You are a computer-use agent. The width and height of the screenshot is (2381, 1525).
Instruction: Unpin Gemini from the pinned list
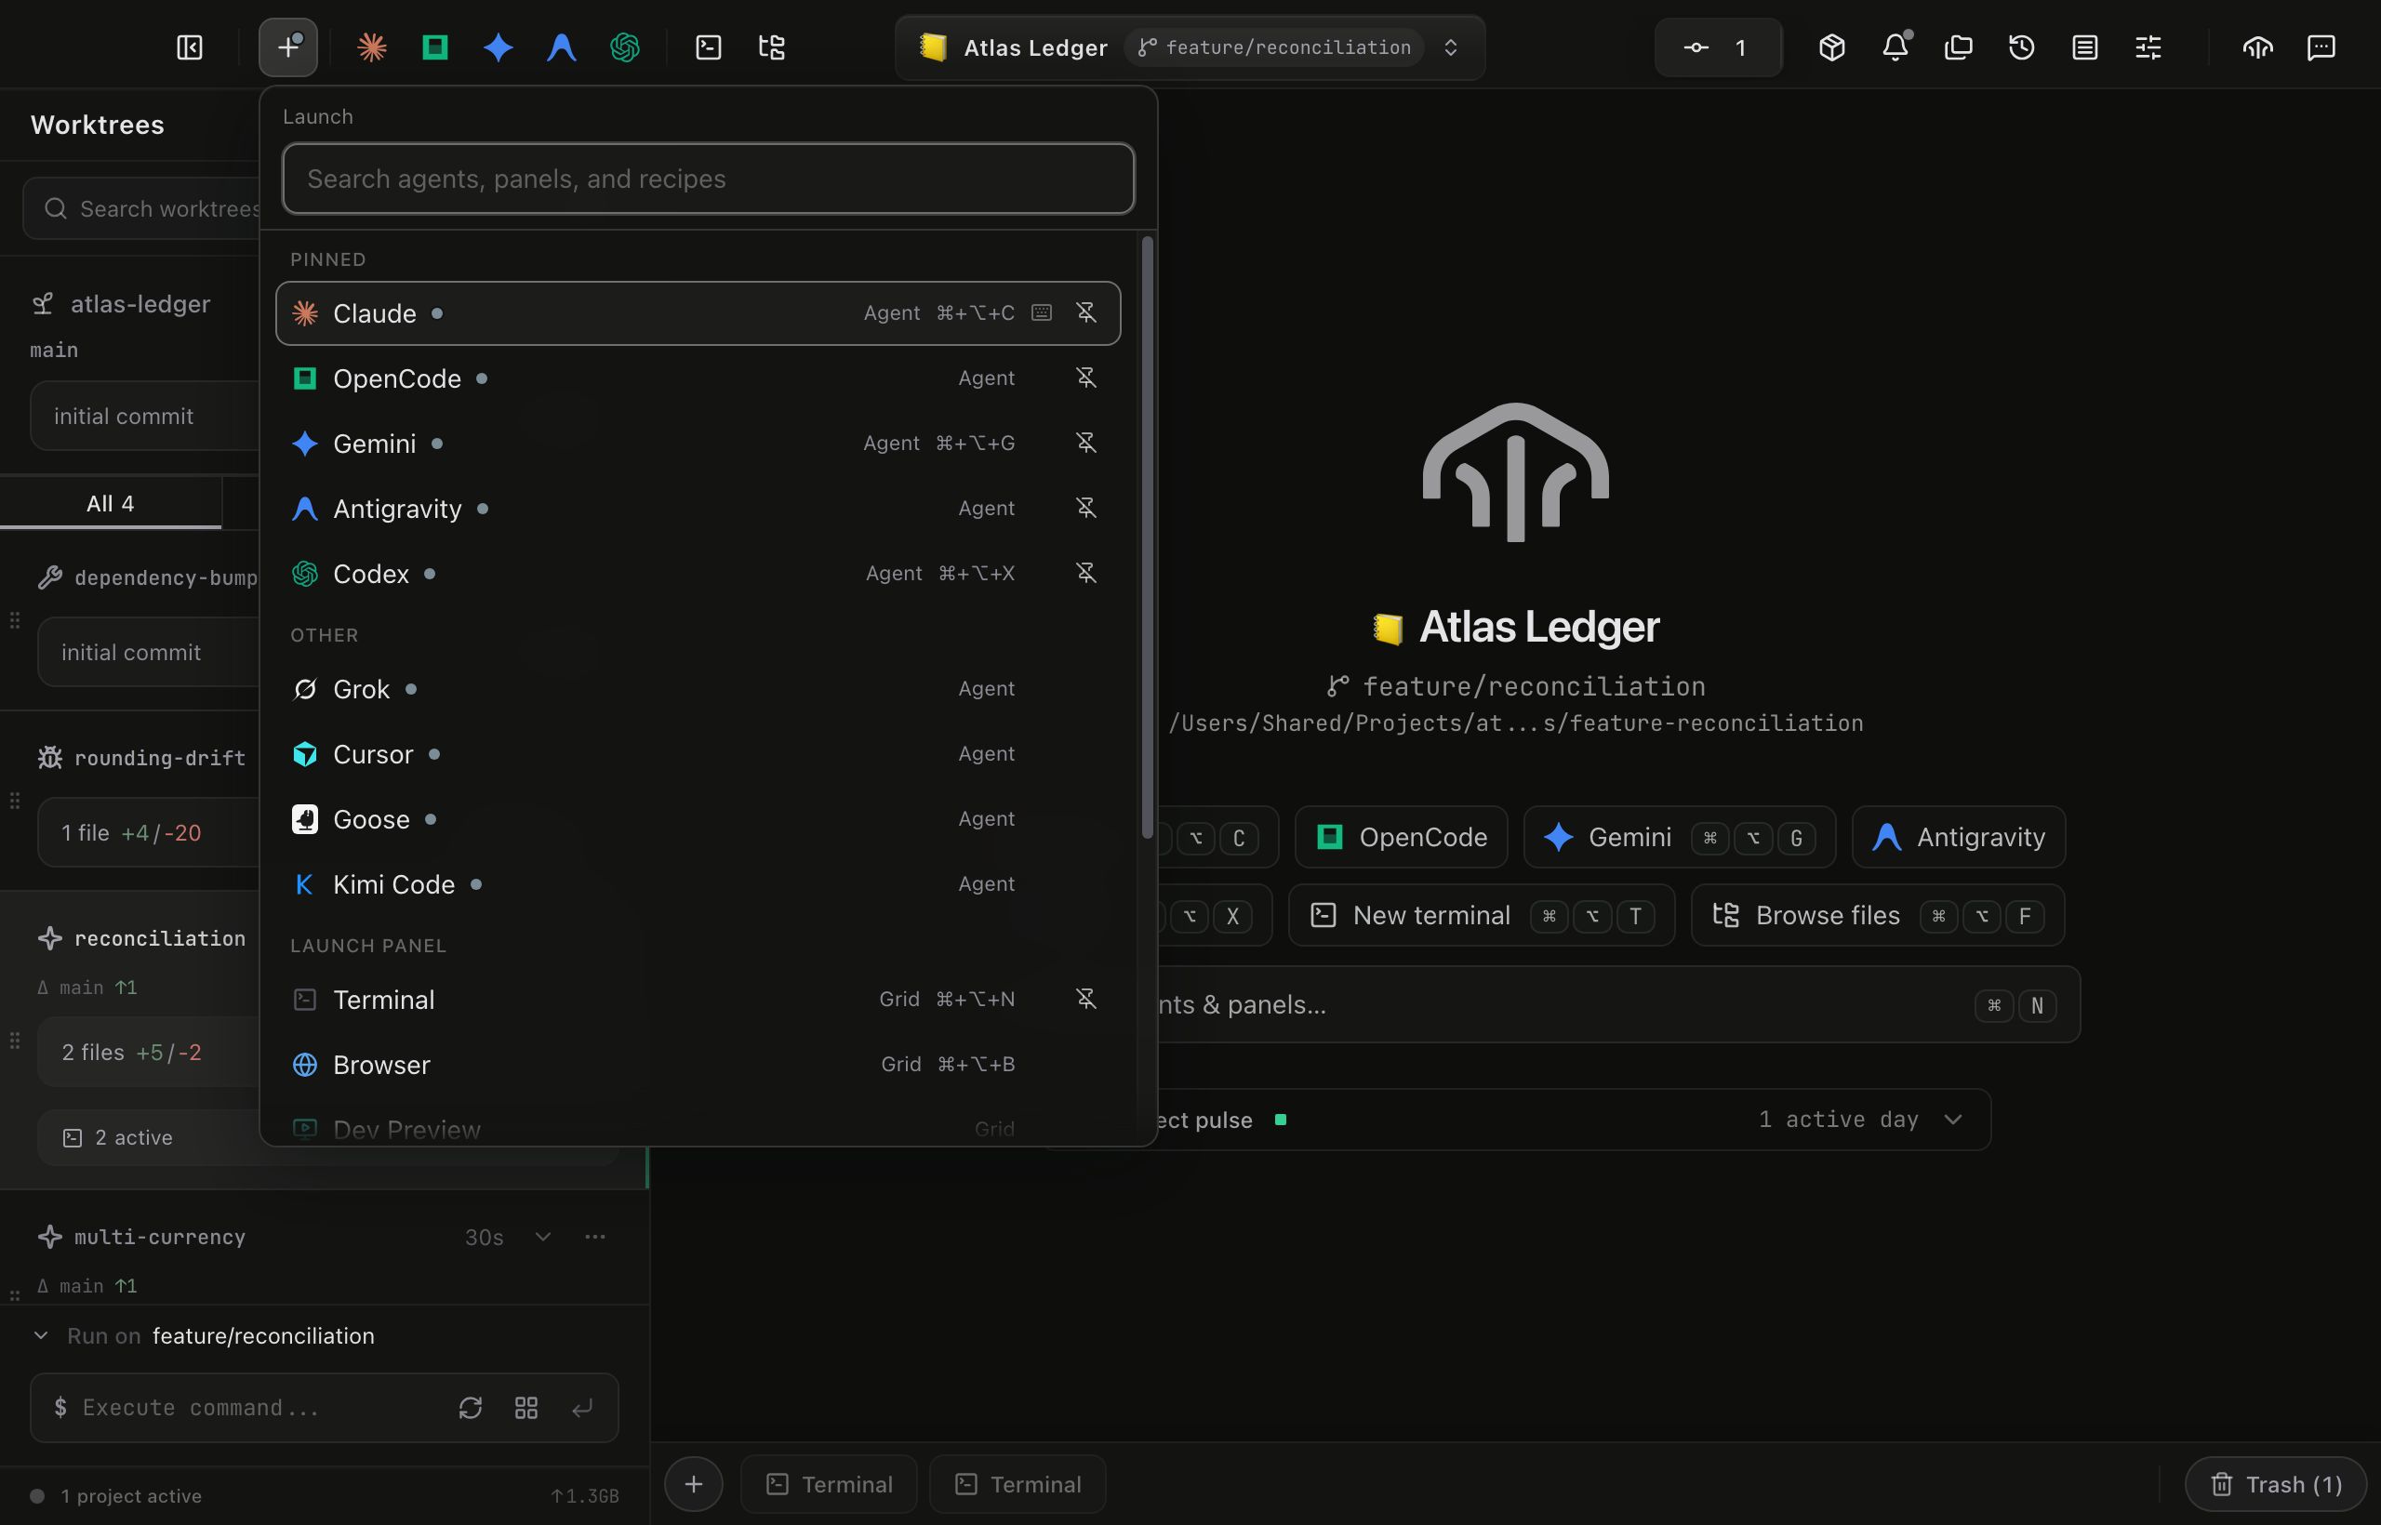coord(1086,444)
